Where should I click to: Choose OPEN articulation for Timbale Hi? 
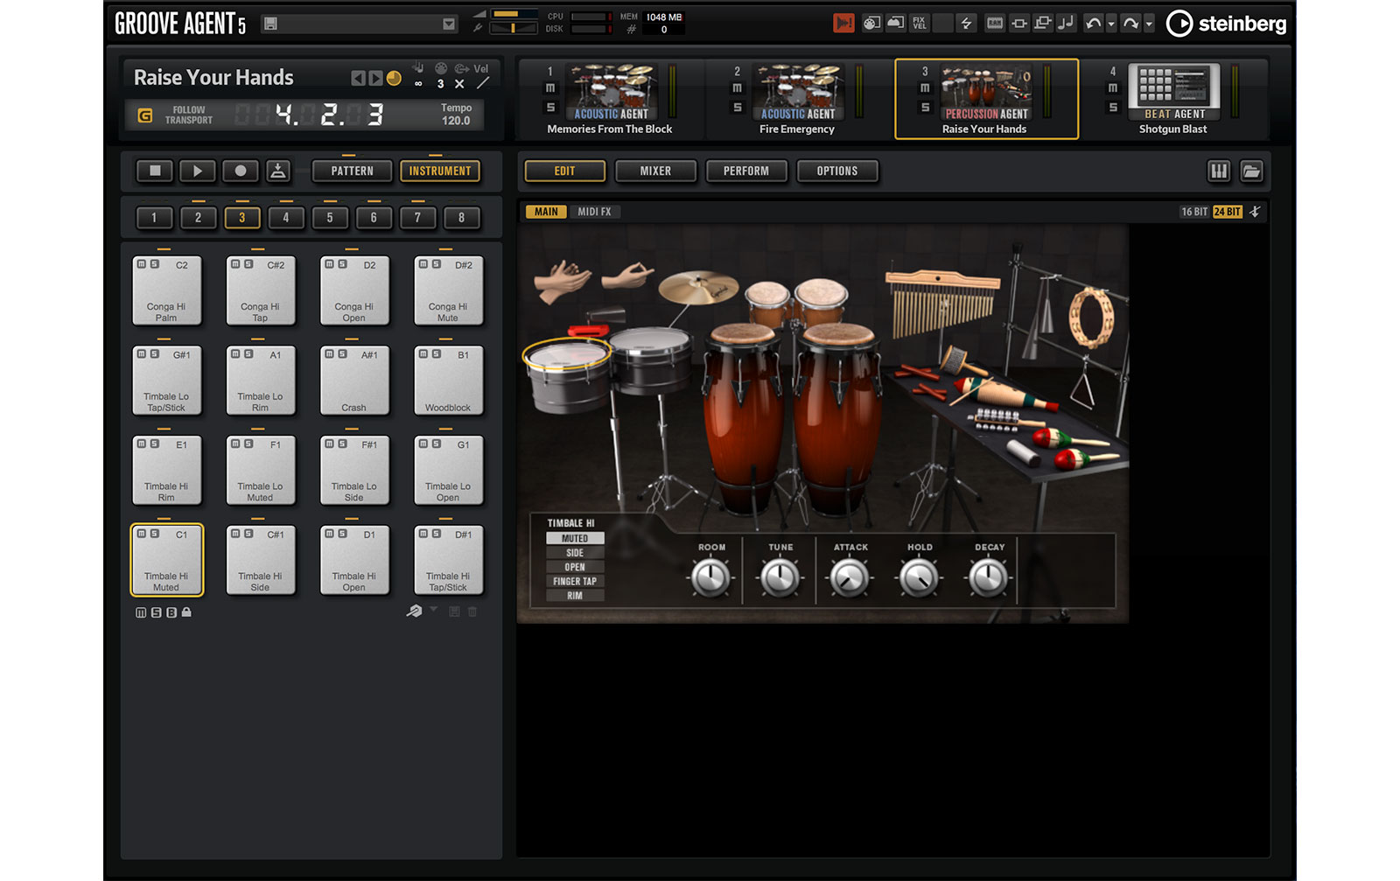(575, 567)
